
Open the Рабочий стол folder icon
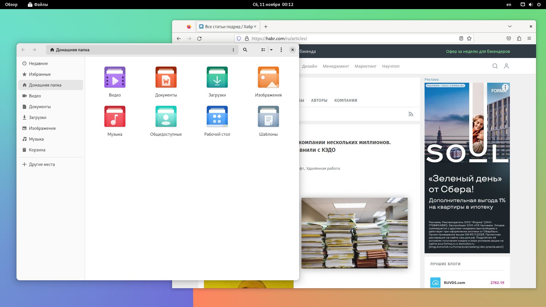(x=217, y=117)
